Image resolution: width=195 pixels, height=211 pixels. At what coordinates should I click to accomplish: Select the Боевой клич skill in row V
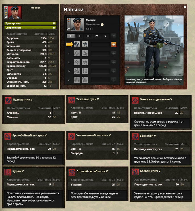click(85, 80)
